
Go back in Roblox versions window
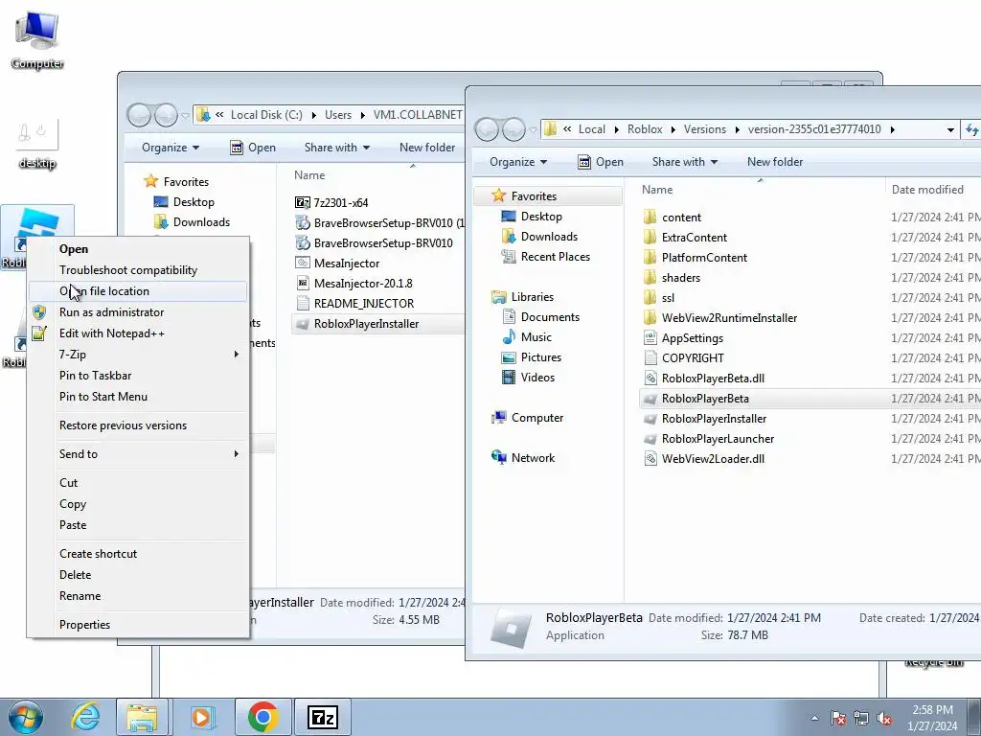(x=487, y=129)
